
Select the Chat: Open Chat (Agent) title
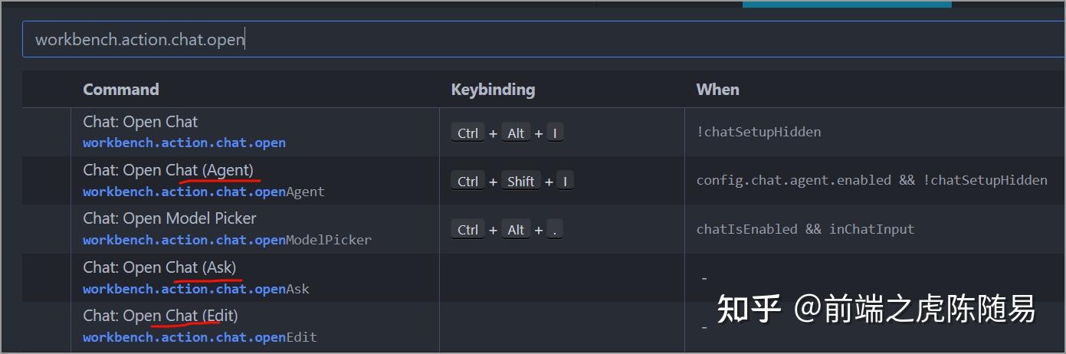point(168,169)
